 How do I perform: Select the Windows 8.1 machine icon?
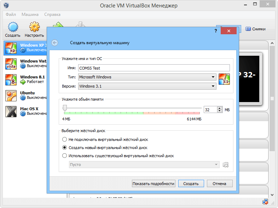11,80
